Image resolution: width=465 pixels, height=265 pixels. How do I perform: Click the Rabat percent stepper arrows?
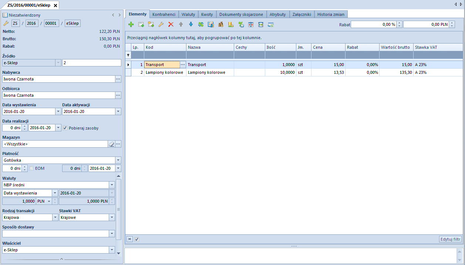tap(399, 24)
